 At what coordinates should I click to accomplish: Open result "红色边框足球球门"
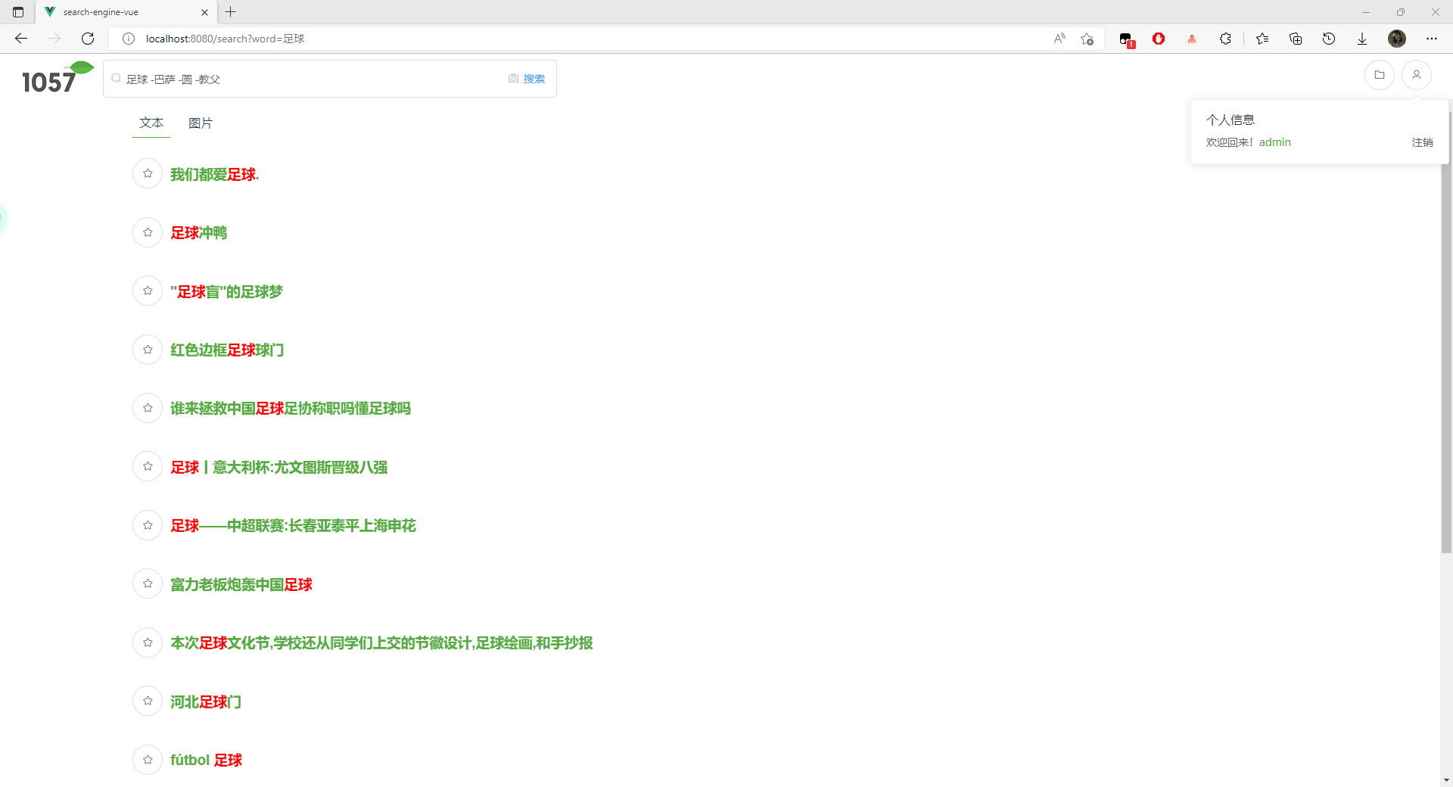tap(227, 350)
